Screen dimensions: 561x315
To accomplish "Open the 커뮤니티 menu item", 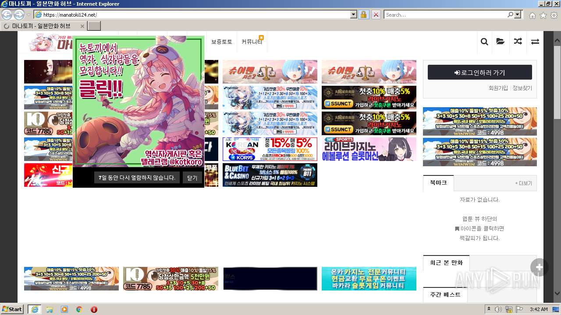I will click(x=252, y=42).
